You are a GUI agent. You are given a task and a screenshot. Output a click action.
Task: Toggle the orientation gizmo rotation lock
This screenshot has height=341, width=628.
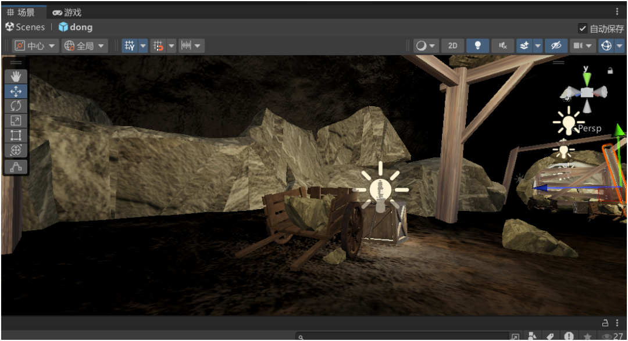[x=610, y=71]
